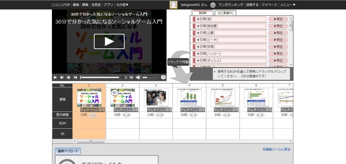
Task: Decrease slide 1 display time
Action: point(91,115)
